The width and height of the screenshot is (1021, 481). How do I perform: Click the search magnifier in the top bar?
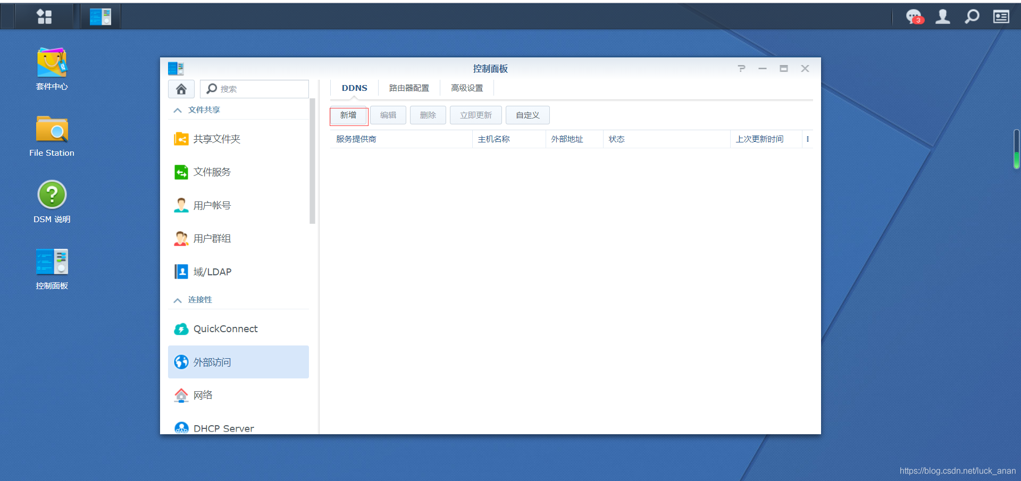pyautogui.click(x=972, y=16)
